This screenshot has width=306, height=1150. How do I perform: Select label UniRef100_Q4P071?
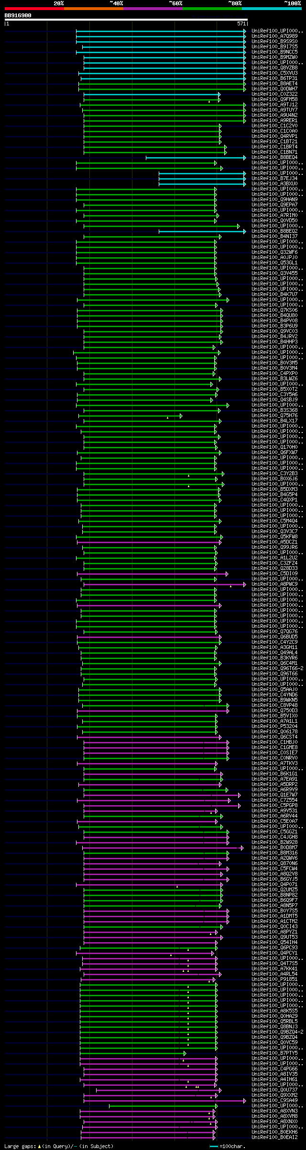pyautogui.click(x=274, y=884)
